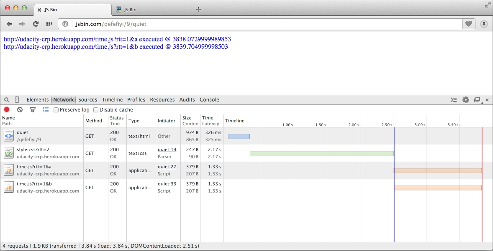Select the Network panel tab
Image resolution: width=493 pixels, height=251 pixels.
(63, 100)
